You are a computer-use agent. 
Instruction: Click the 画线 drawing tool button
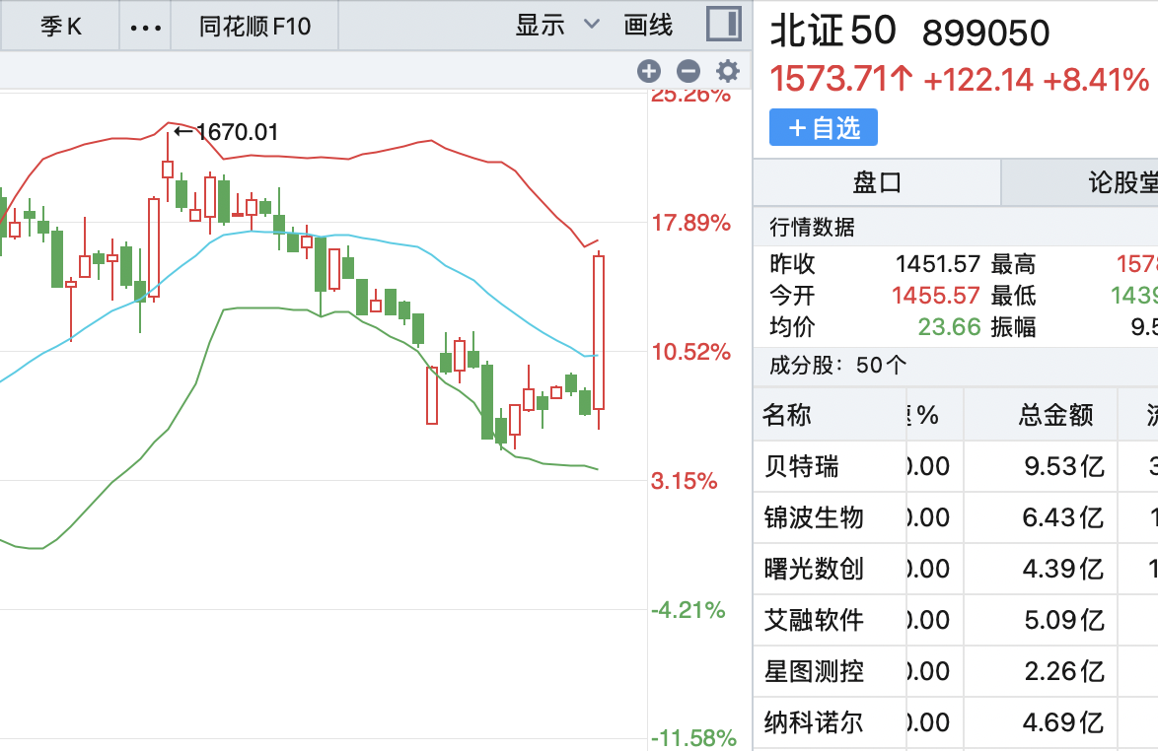[648, 26]
